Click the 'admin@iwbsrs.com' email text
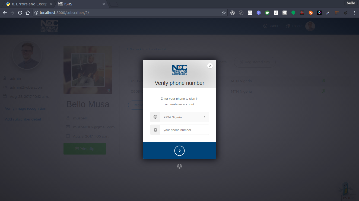Screen dimensions: 359x201 pos(27,87)
